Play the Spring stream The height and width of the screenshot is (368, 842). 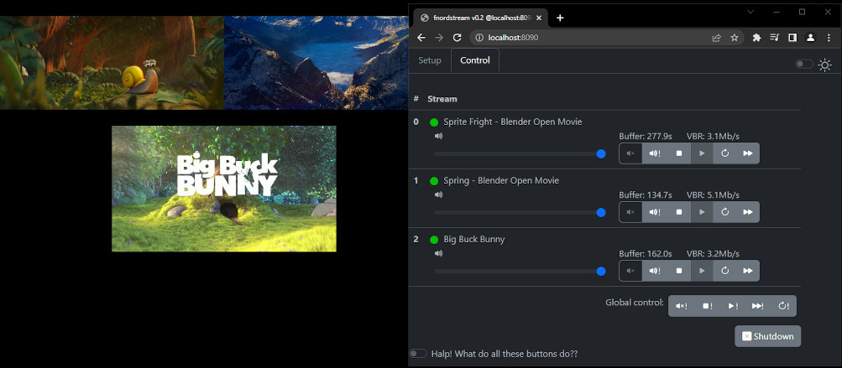click(x=702, y=212)
